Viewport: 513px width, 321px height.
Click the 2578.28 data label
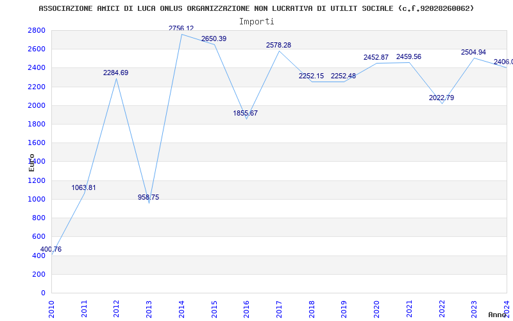[x=278, y=45]
